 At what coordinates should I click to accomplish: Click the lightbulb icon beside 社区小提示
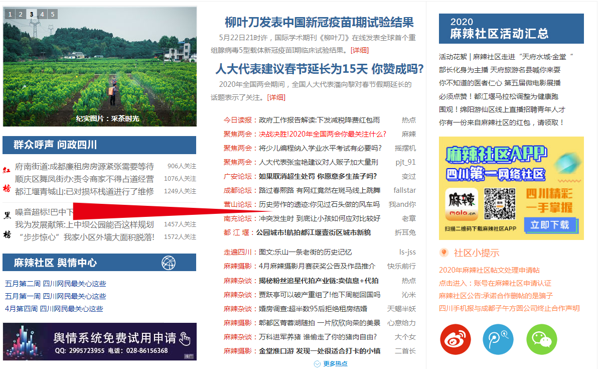coord(443,253)
